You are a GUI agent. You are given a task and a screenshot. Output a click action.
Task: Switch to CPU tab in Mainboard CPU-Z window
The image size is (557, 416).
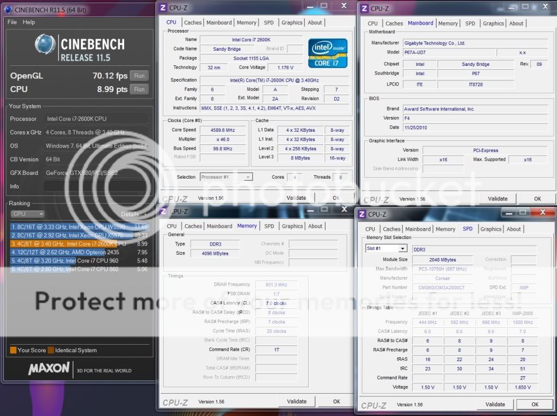(x=372, y=23)
